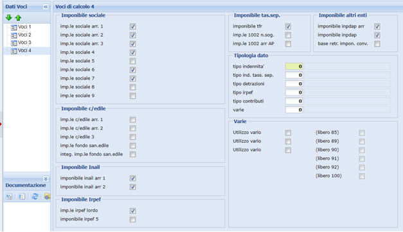Select Voci 3 in the tree
Viewport: 403px width, 232px height.
tap(24, 42)
